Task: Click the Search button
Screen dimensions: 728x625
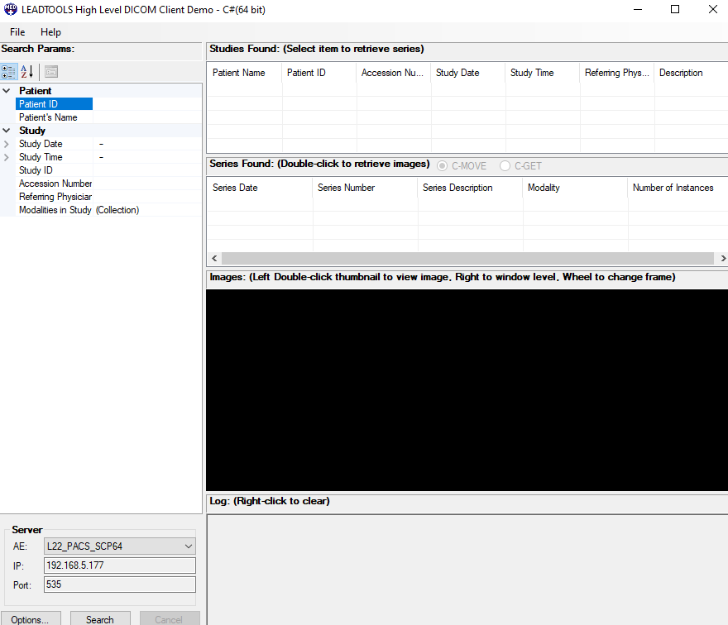Action: click(x=100, y=619)
